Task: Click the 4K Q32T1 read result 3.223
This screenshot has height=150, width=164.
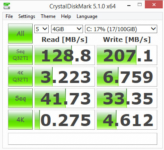Action: (65, 77)
